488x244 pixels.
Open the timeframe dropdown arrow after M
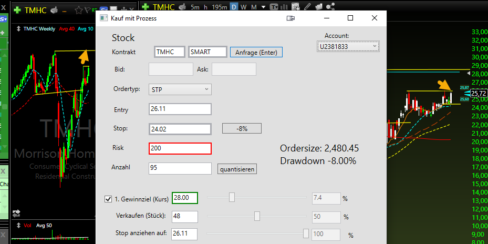[x=264, y=7]
